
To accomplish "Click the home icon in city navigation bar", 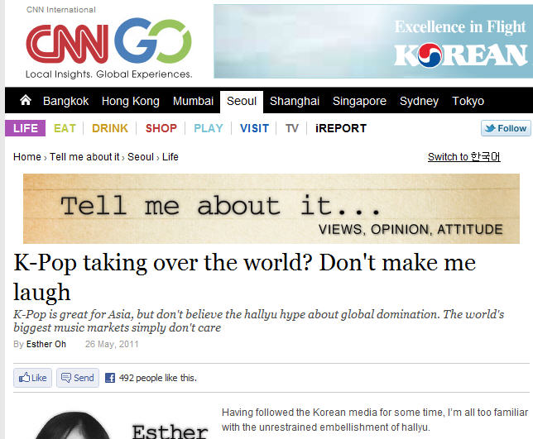I will [x=26, y=101].
